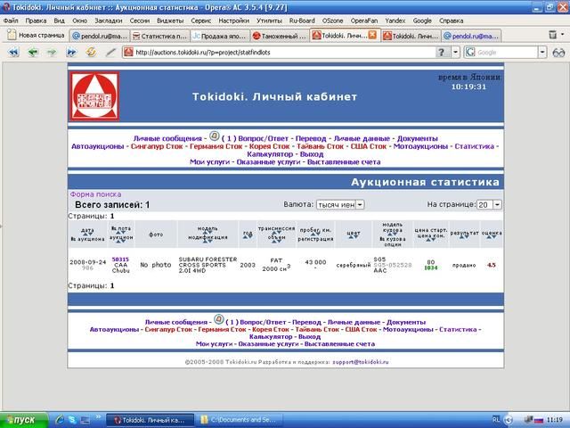Switch to the Продажа япо... tab
The image size is (570, 428).
tap(220, 36)
